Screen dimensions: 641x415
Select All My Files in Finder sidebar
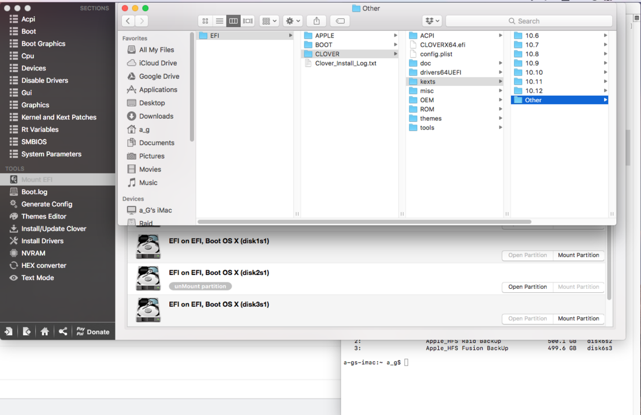click(x=156, y=50)
